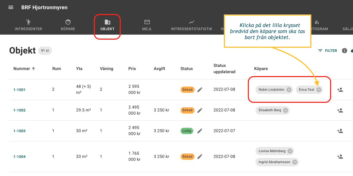Remove buyer Erica Test from 1-1001
This screenshot has width=353, height=176.
coord(319,90)
